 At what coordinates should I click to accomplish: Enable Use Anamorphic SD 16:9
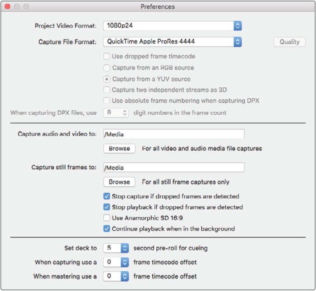[x=107, y=218]
